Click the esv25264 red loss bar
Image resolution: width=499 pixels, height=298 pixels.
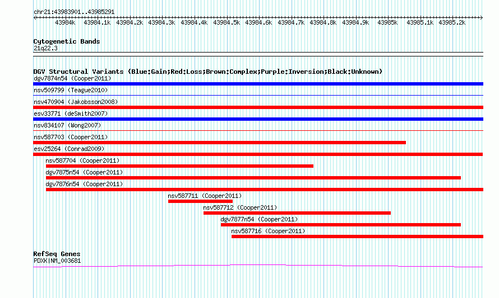point(258,154)
